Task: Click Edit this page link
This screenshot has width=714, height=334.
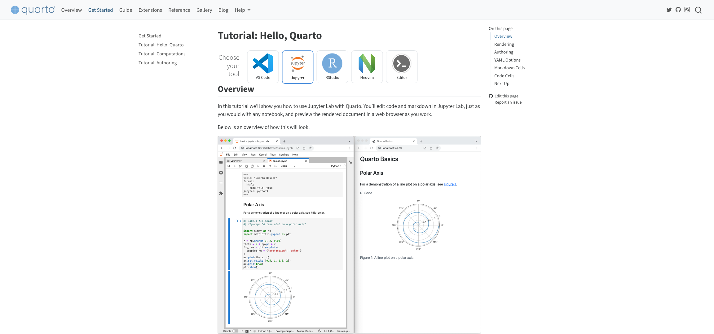Action: tap(506, 96)
